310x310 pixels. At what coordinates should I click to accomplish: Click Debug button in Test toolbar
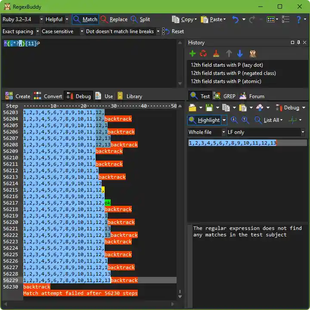pyautogui.click(x=288, y=108)
